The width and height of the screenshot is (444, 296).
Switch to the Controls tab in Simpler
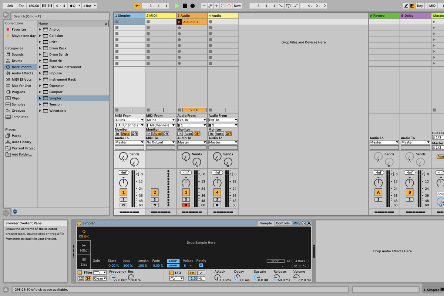[283, 223]
